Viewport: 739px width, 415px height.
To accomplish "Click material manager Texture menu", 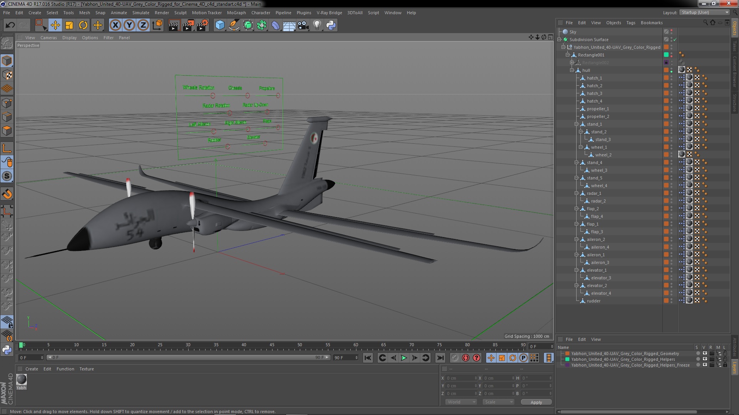I will [x=87, y=369].
